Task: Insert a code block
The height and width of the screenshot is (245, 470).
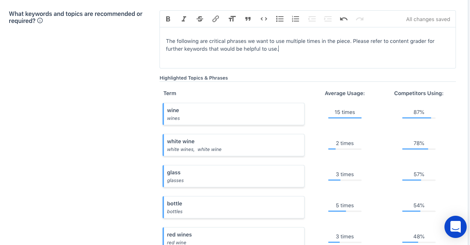Action: [263, 19]
